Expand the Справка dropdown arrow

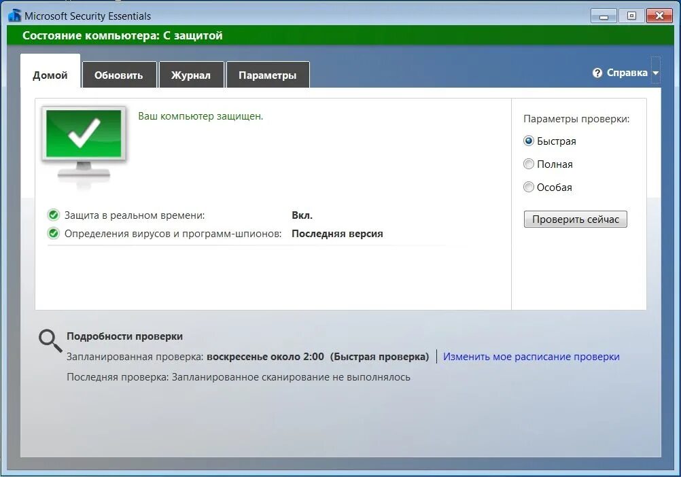click(x=655, y=73)
